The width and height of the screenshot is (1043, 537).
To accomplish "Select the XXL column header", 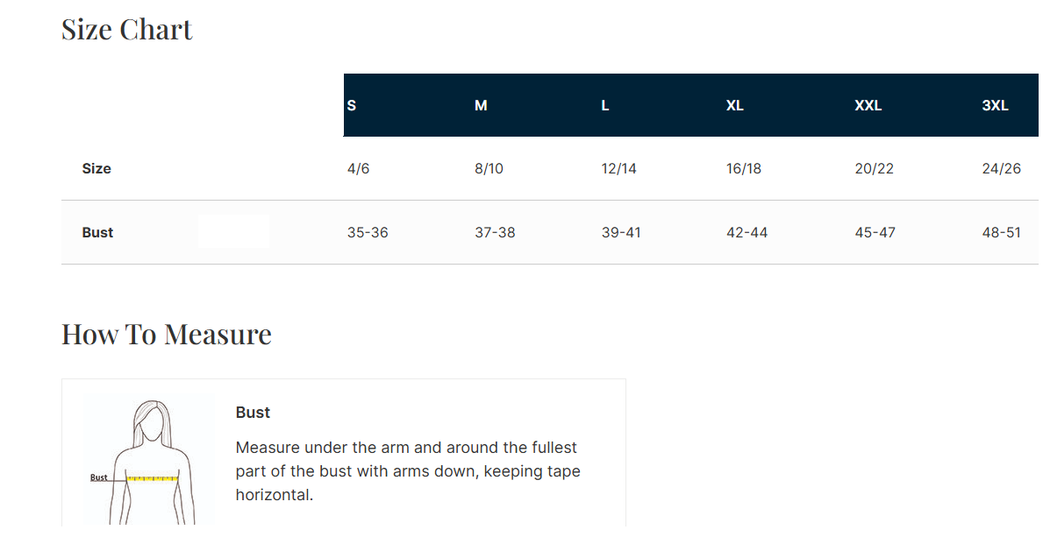I will click(x=868, y=105).
